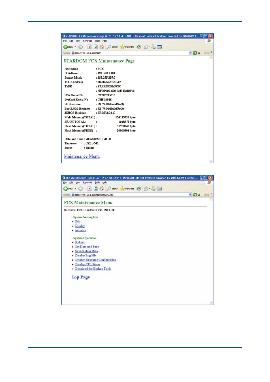This screenshot has width=270, height=382.
Task: Click Back in the FCX Maintenance Menu window
Action: coord(68,189)
